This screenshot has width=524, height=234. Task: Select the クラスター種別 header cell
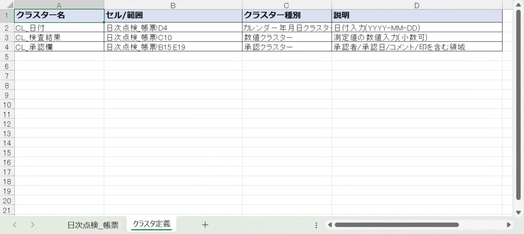coord(287,15)
